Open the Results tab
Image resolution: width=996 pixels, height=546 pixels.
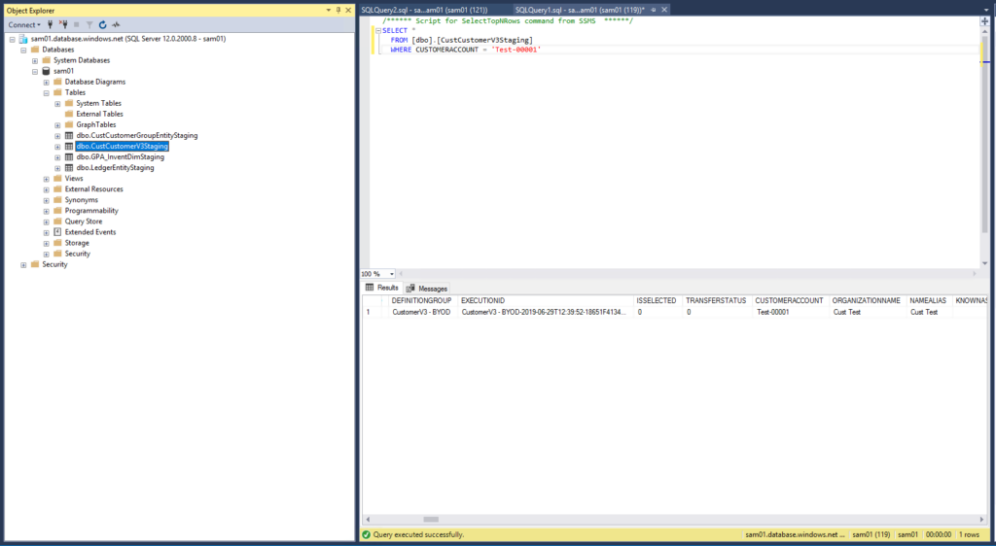pyautogui.click(x=381, y=288)
